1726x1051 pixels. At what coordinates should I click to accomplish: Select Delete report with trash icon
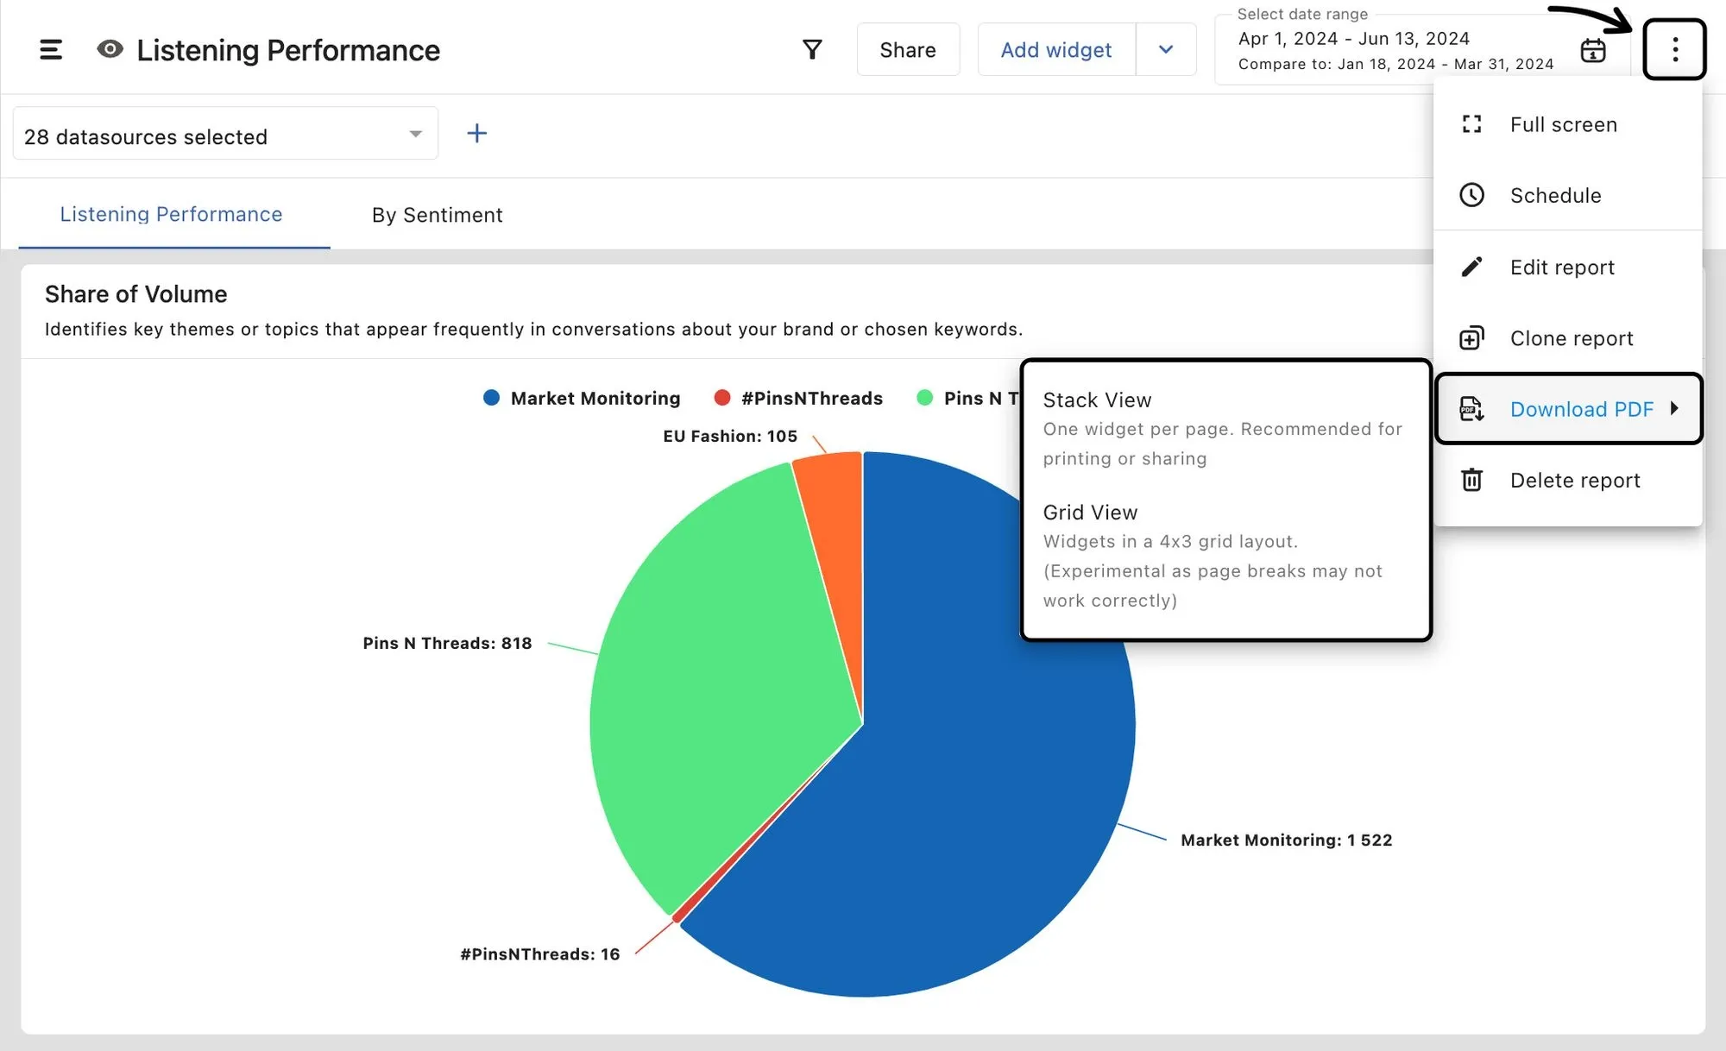point(1471,480)
